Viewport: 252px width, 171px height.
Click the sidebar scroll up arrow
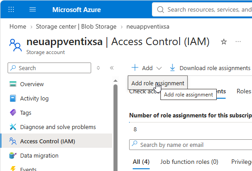click(x=115, y=81)
